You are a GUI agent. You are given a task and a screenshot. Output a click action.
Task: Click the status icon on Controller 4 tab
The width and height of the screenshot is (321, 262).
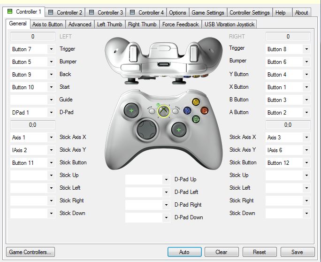pyautogui.click(x=132, y=12)
